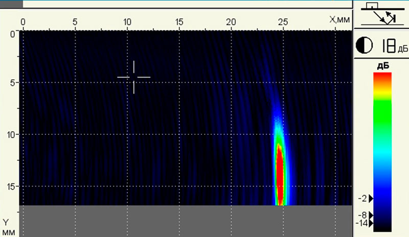Click the X,мм horizontal axis label

click(339, 20)
